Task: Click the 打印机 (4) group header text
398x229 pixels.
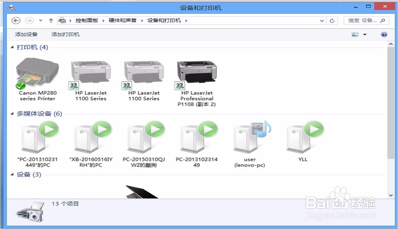Action: click(32, 47)
